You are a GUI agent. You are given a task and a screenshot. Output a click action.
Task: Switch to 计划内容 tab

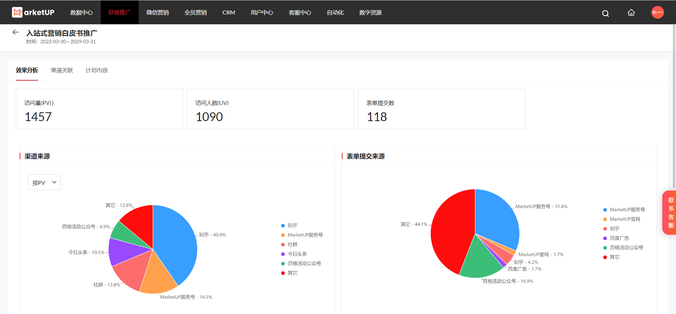(x=96, y=70)
